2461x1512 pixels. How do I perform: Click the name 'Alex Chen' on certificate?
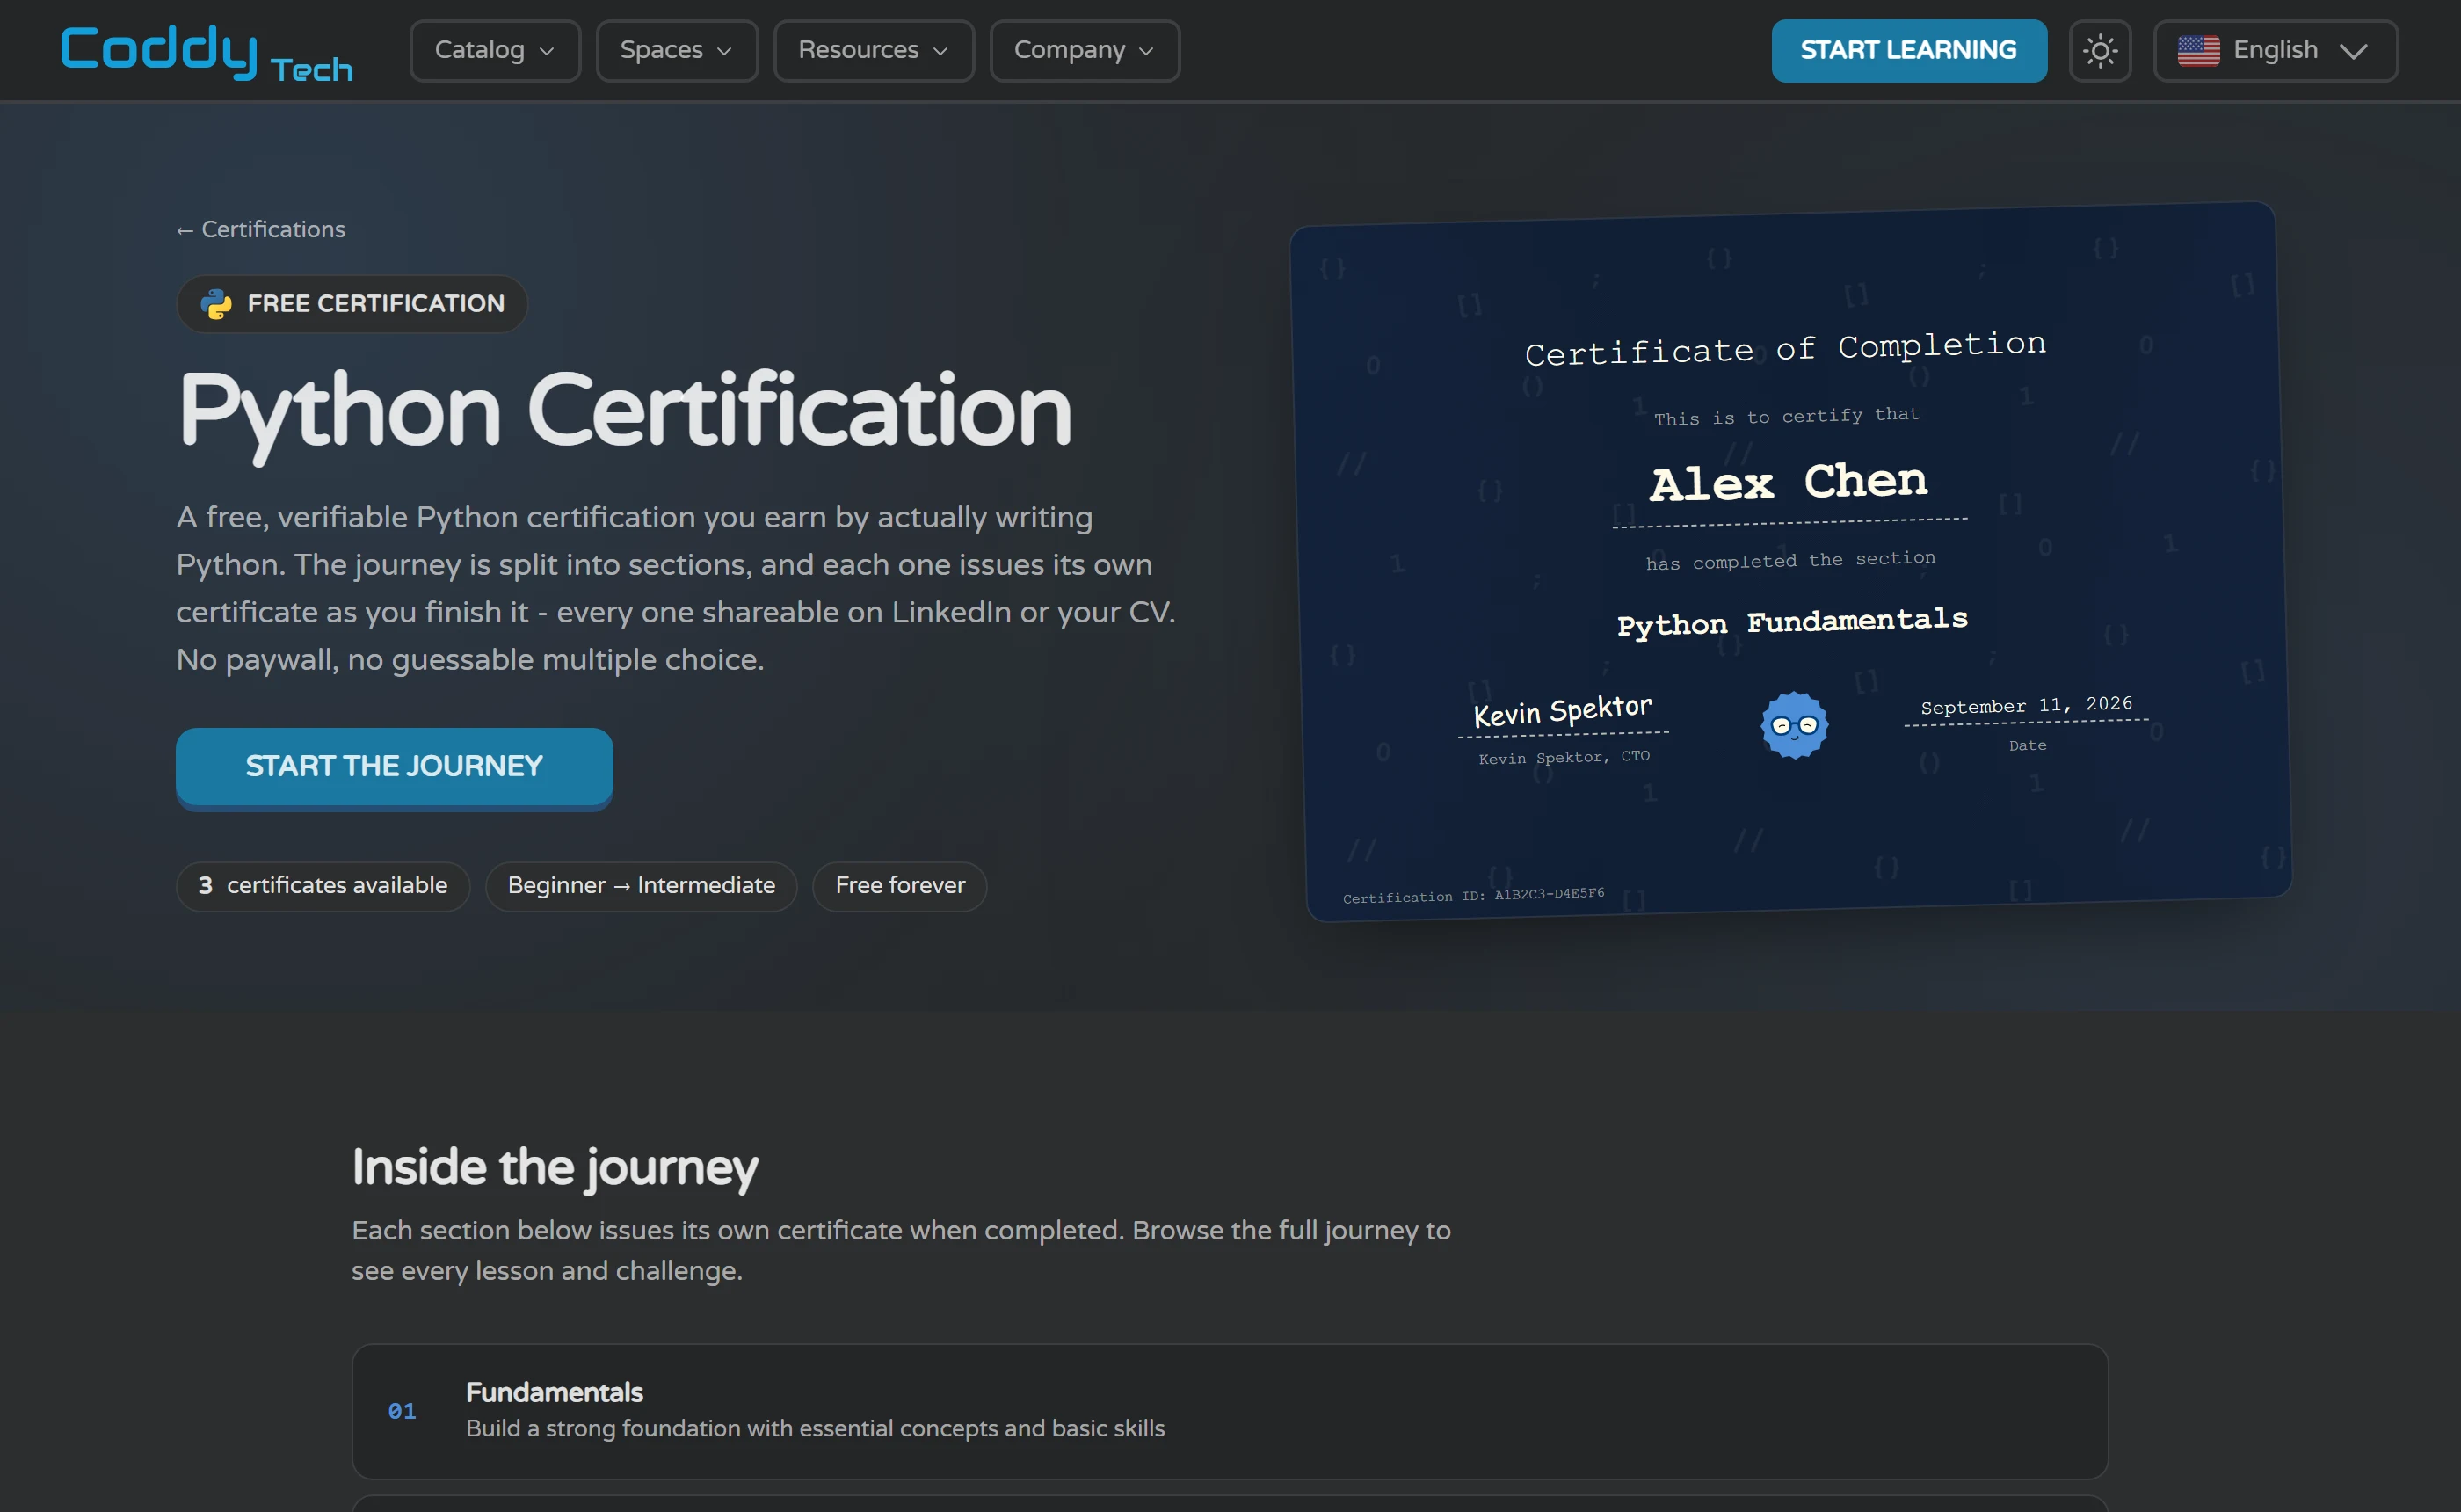coord(1789,482)
